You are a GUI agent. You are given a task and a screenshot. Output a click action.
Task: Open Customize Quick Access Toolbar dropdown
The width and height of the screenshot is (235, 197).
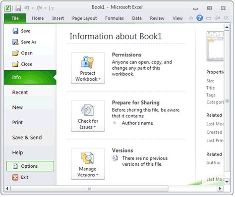[53, 8]
